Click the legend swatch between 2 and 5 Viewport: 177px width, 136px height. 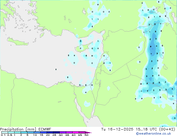(x=24, y=132)
